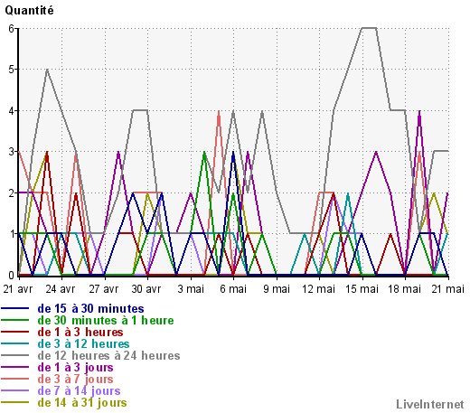Click the olive legend line swatch
Viewport: 470px width, 413px height.
click(x=15, y=403)
